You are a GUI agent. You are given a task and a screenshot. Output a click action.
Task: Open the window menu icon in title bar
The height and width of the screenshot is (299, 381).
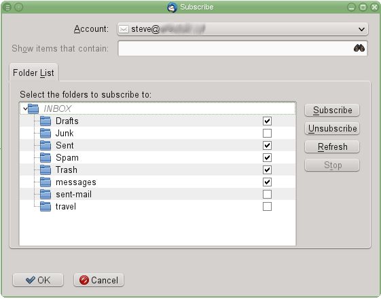[x=7, y=7]
